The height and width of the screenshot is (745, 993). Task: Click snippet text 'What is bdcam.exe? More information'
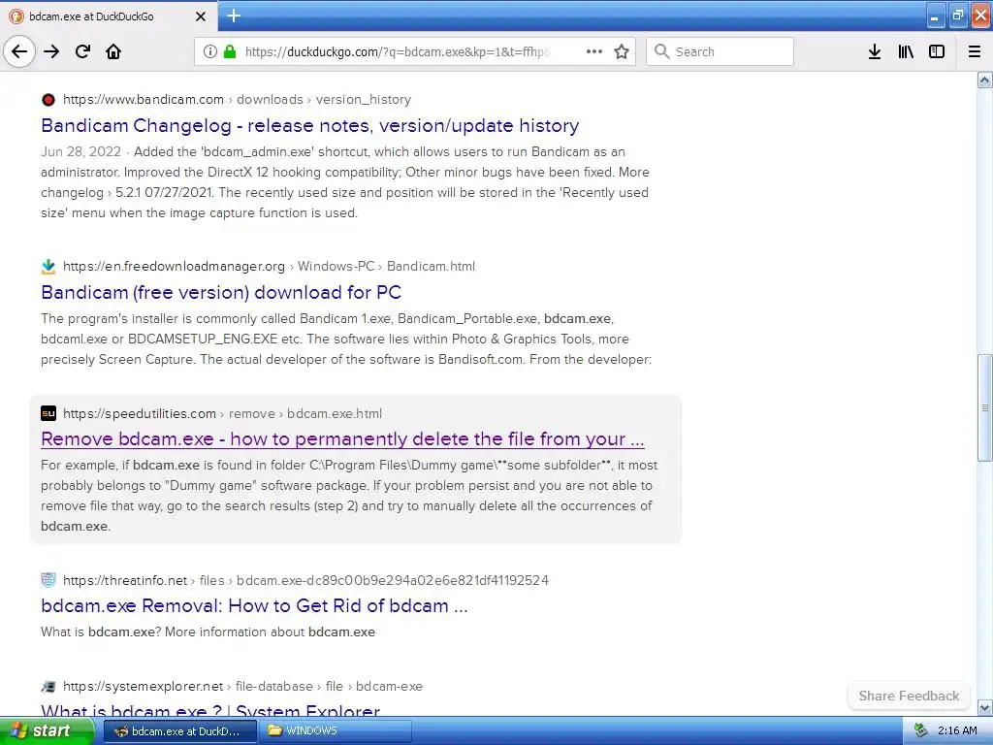pos(154,632)
